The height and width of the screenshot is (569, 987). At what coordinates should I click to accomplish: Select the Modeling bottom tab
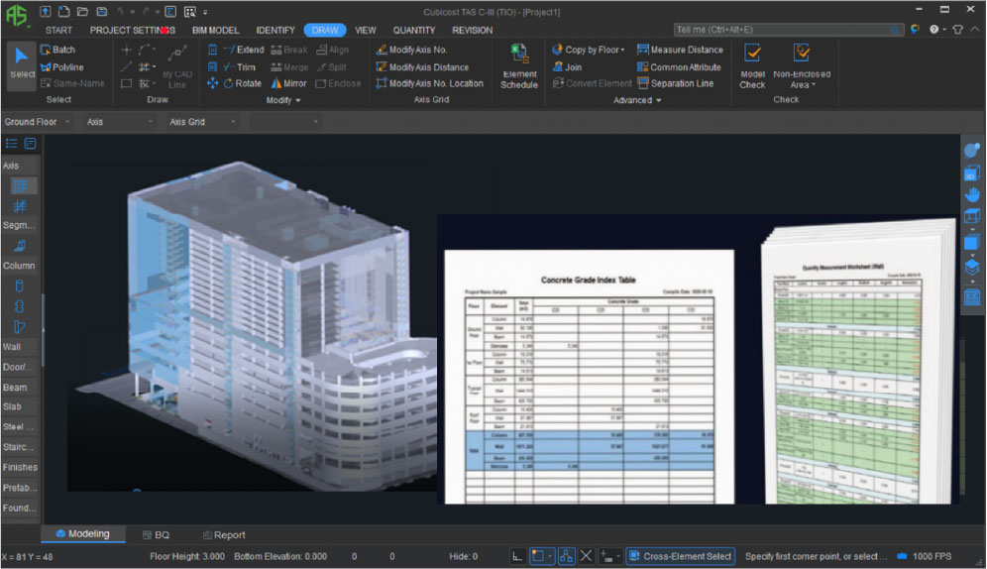[x=83, y=533]
